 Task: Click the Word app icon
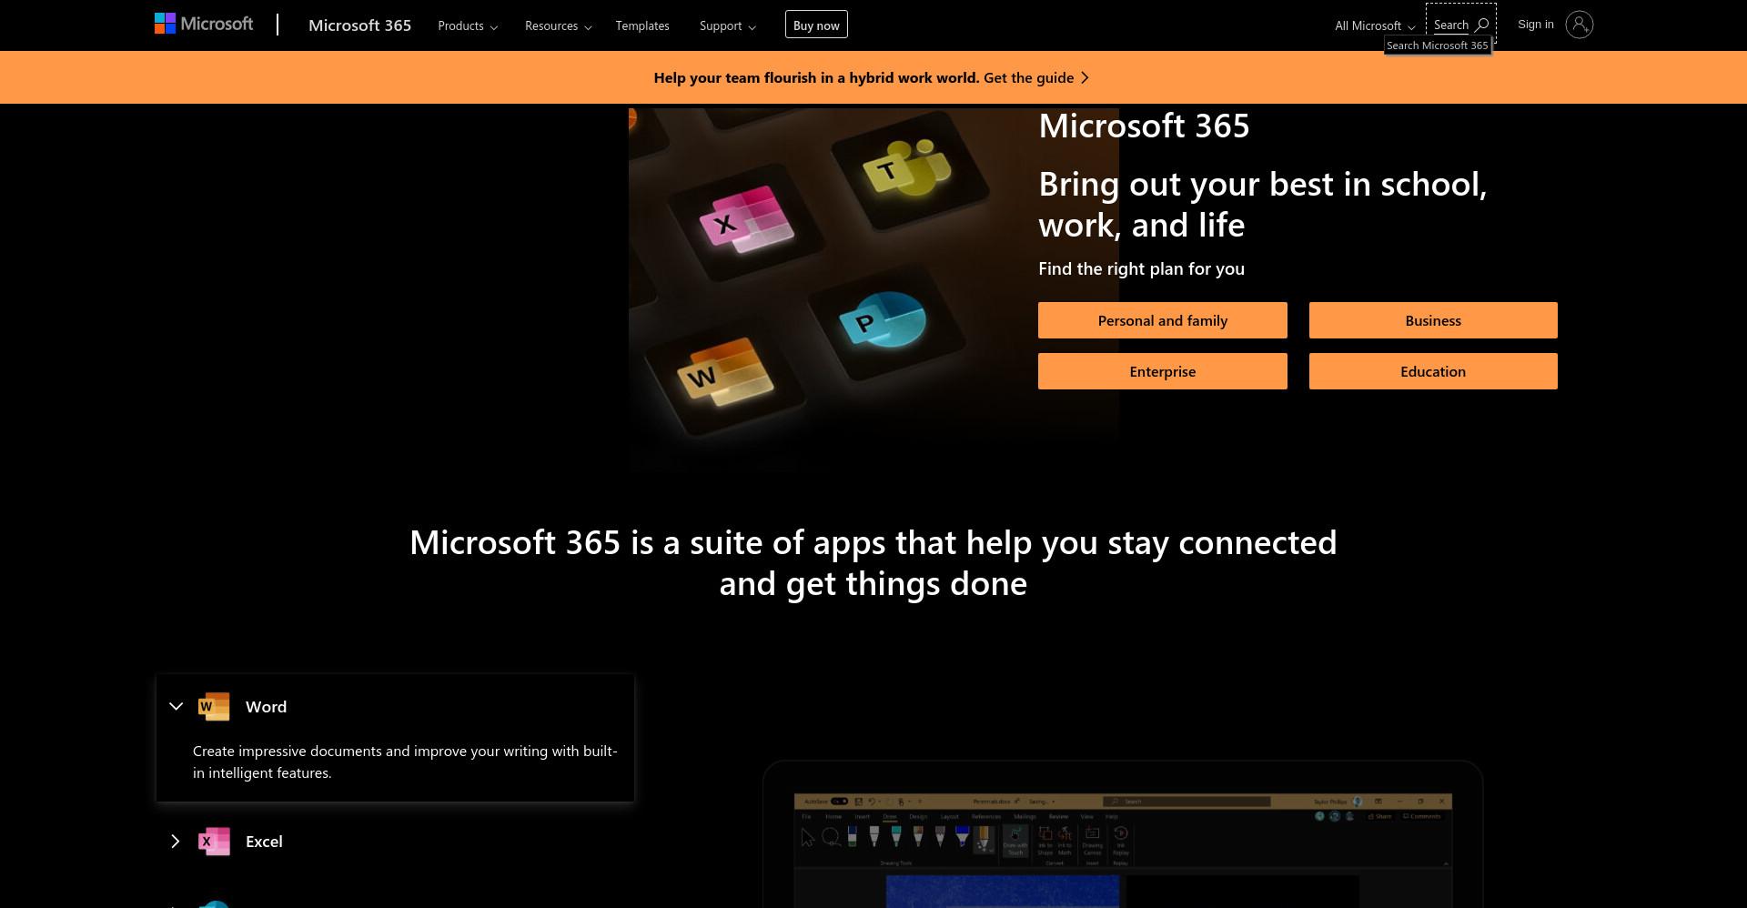tap(214, 707)
